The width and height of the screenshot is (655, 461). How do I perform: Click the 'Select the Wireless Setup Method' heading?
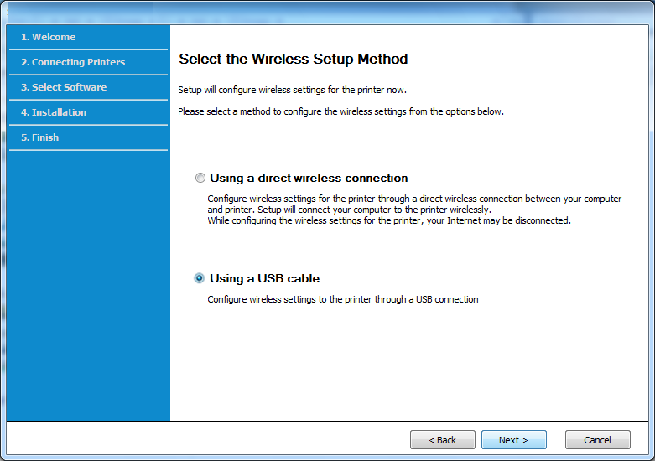294,60
